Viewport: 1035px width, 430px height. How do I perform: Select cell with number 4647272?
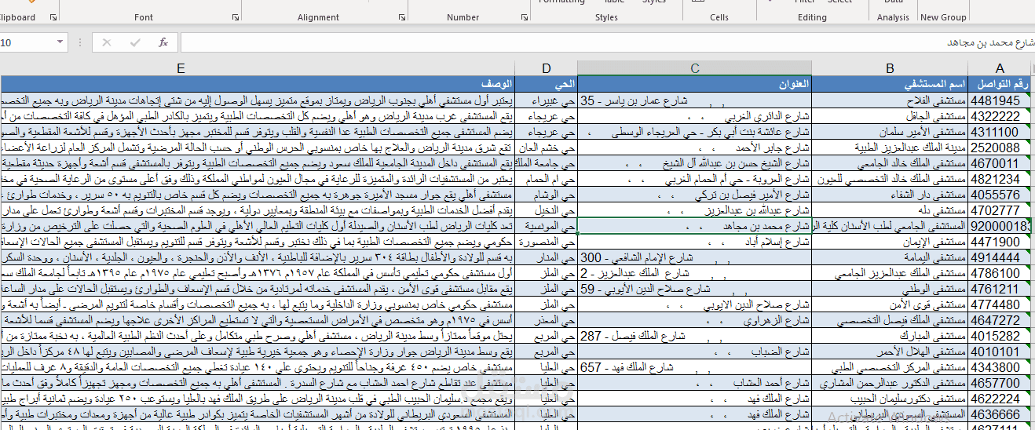[x=999, y=320]
